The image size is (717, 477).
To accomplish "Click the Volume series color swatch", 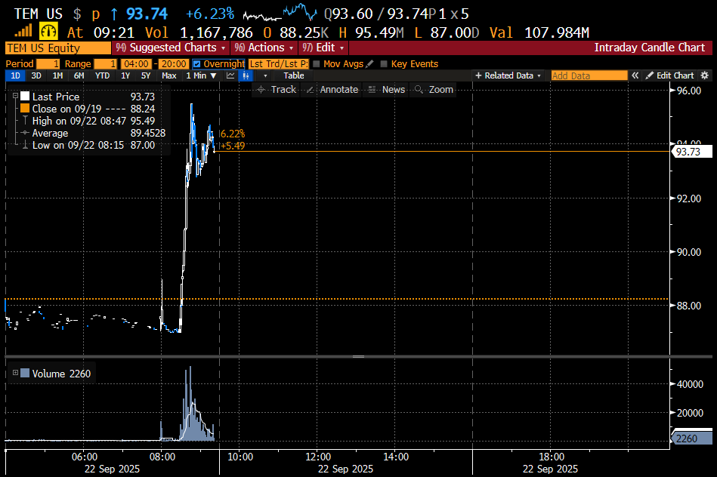I will [x=25, y=373].
